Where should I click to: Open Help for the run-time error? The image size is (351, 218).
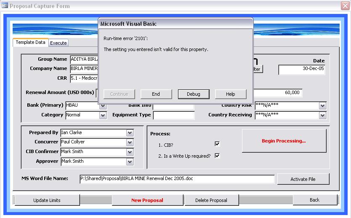(231, 94)
